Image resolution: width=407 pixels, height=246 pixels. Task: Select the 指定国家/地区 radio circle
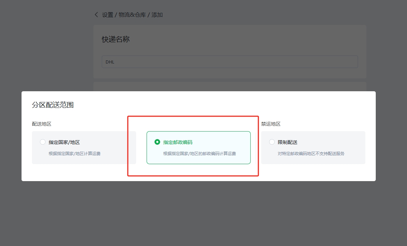coord(43,142)
